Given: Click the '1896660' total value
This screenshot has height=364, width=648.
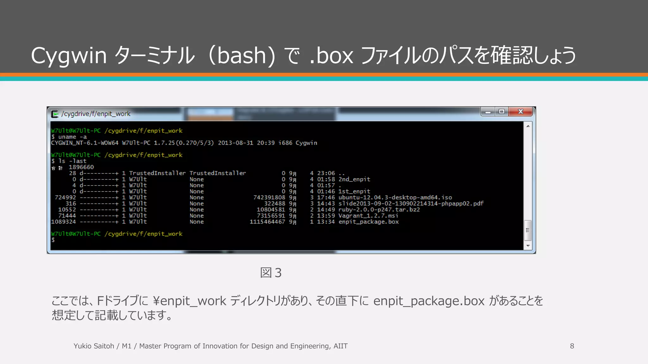Looking at the screenshot, I should click(x=81, y=167).
